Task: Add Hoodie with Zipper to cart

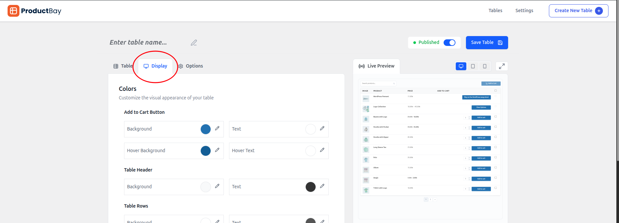Action: (x=481, y=138)
